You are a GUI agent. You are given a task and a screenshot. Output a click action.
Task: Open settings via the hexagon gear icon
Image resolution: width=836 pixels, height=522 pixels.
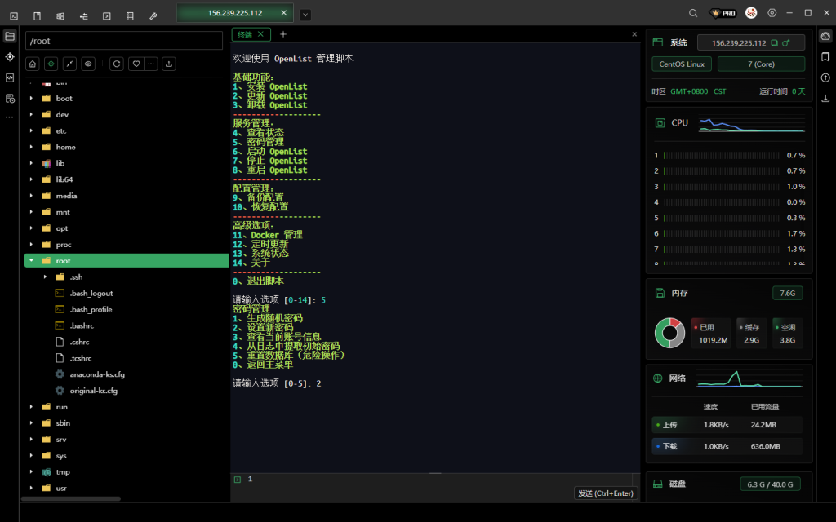[x=772, y=14]
